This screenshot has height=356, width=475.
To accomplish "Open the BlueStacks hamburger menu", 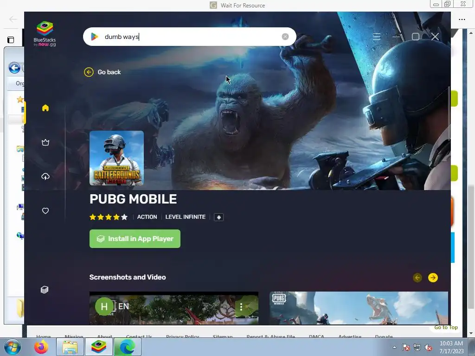I will (377, 37).
